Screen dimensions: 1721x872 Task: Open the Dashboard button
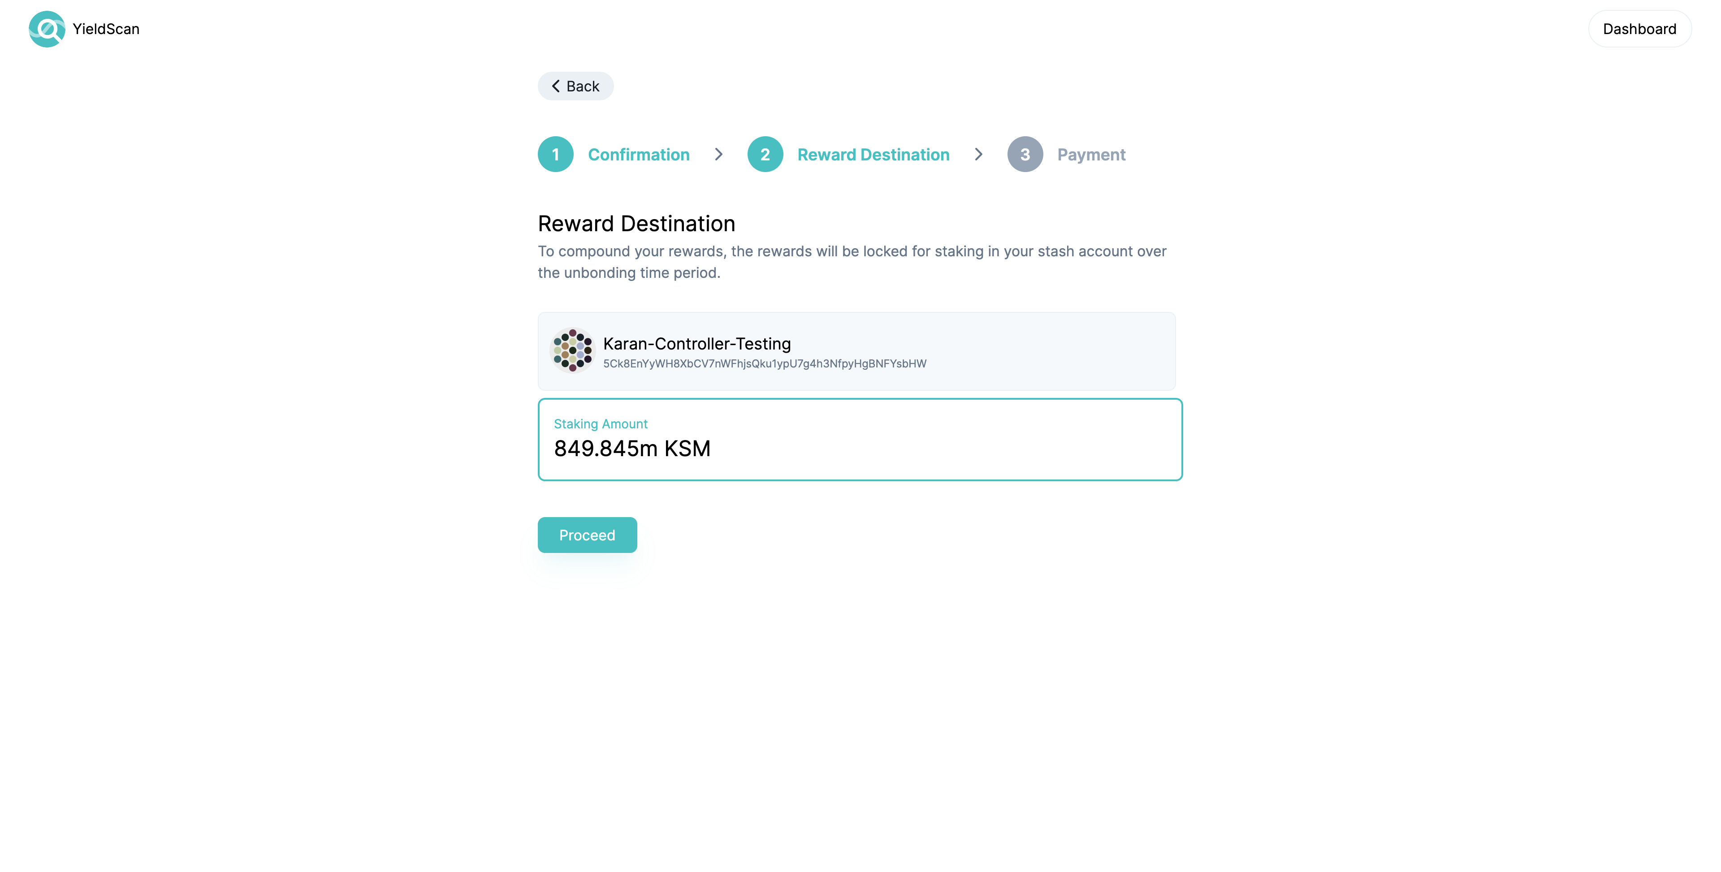coord(1639,29)
